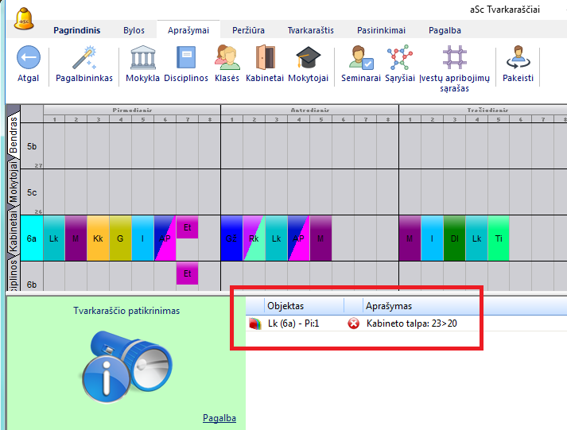Open the Tvarkaraštis ribbon tab
The width and height of the screenshot is (567, 430).
310,30
